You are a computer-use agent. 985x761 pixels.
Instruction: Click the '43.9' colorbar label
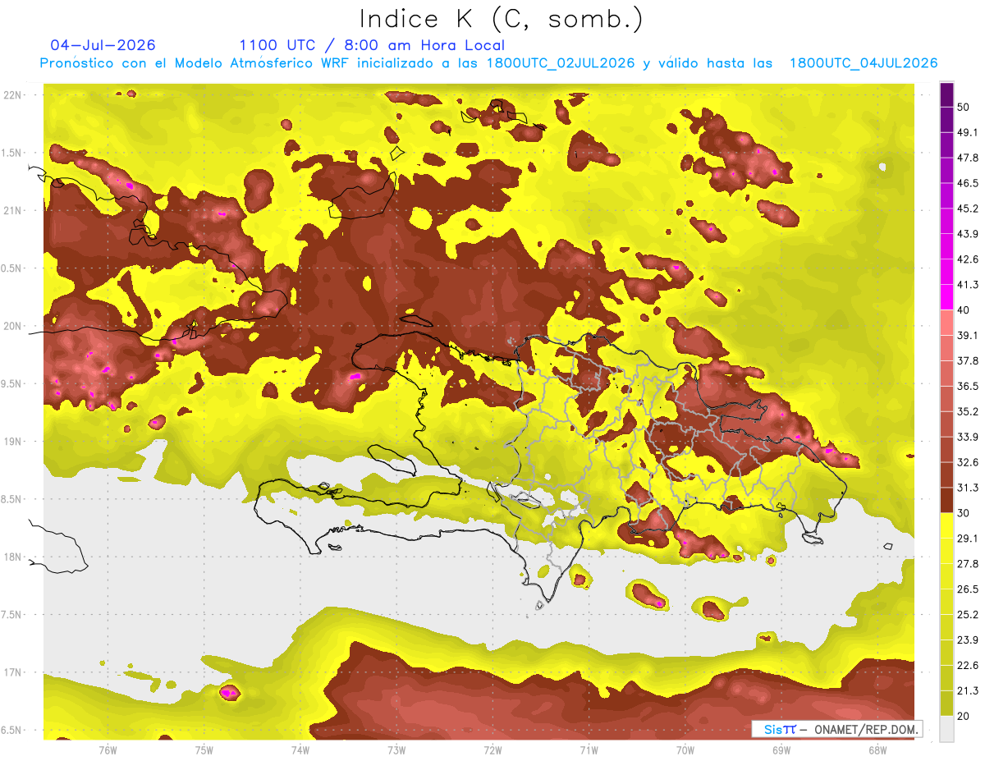[968, 234]
